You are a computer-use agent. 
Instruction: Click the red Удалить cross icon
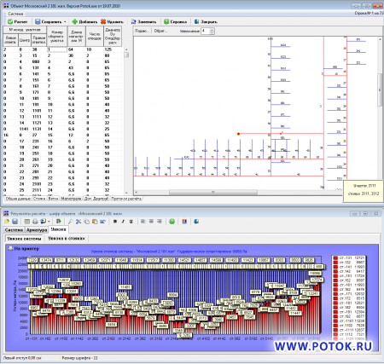[103, 21]
